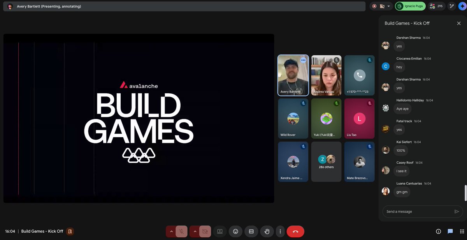Click the chat panel scrollbar thumb
This screenshot has height=240, width=467.
tap(465, 193)
